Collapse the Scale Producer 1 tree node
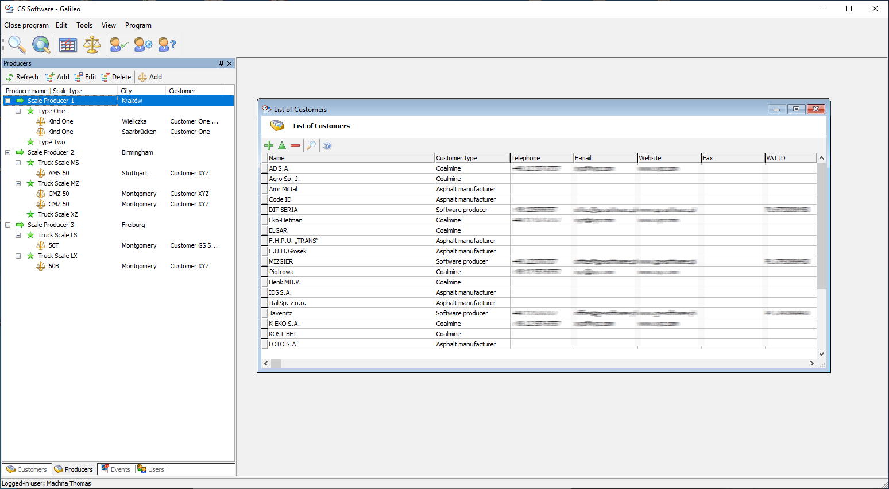The height and width of the screenshot is (489, 889). [x=8, y=101]
